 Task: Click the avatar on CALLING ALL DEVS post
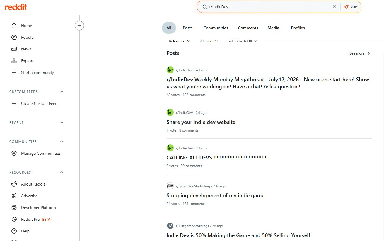170,148
